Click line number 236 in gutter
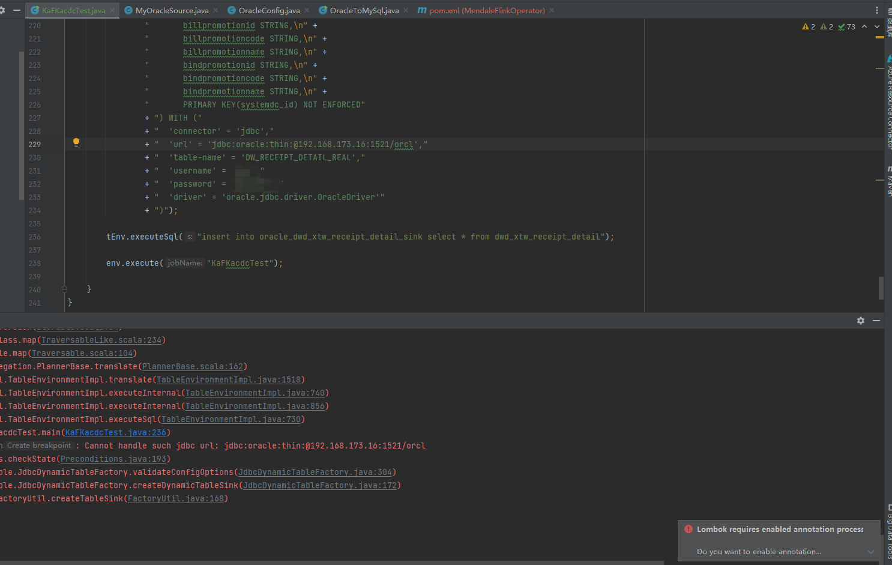Screen dimensions: 892x565 click(x=34, y=237)
